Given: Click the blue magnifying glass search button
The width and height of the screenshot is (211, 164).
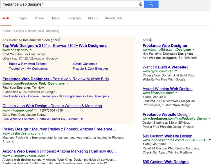Looking at the screenshot, I should [x=151, y=4].
